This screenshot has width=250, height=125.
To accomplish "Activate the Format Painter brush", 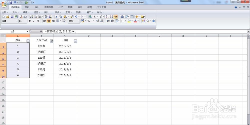I will click(71, 16).
